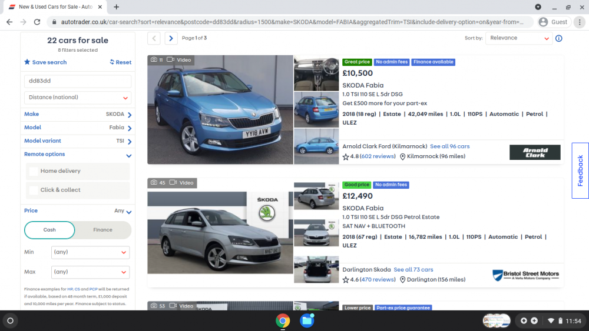Open the Feedback side tab
This screenshot has width=589, height=331.
pos(580,170)
